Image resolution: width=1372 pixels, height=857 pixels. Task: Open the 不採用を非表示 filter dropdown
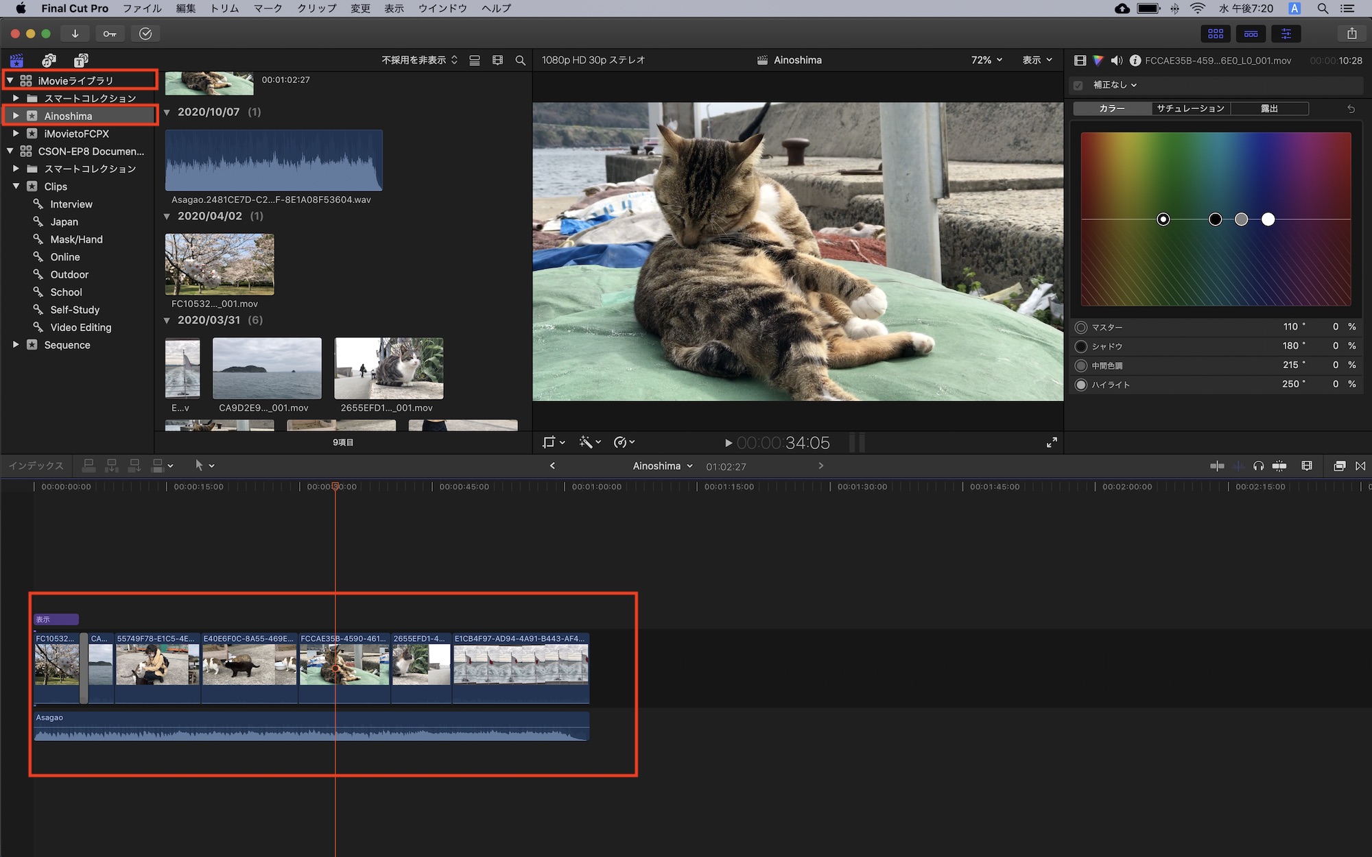point(419,60)
